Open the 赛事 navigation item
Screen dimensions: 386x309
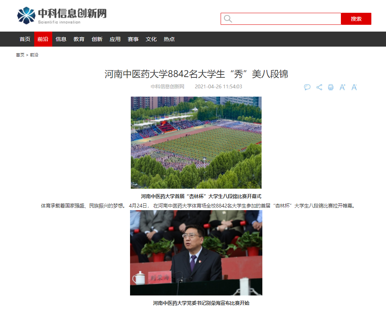click(133, 39)
